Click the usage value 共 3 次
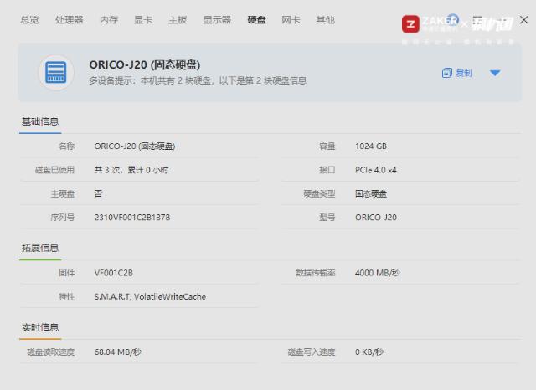Image resolution: width=536 pixels, height=390 pixels. (131, 170)
